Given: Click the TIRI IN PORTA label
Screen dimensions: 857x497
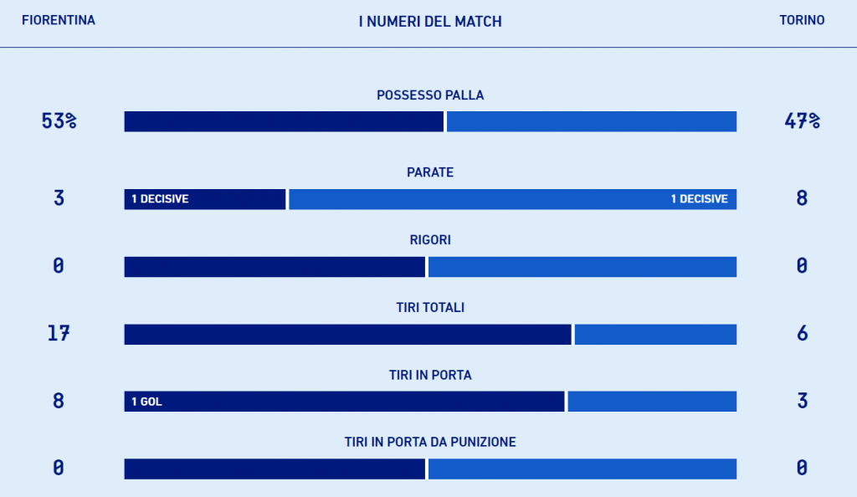Looking at the screenshot, I should point(430,376).
